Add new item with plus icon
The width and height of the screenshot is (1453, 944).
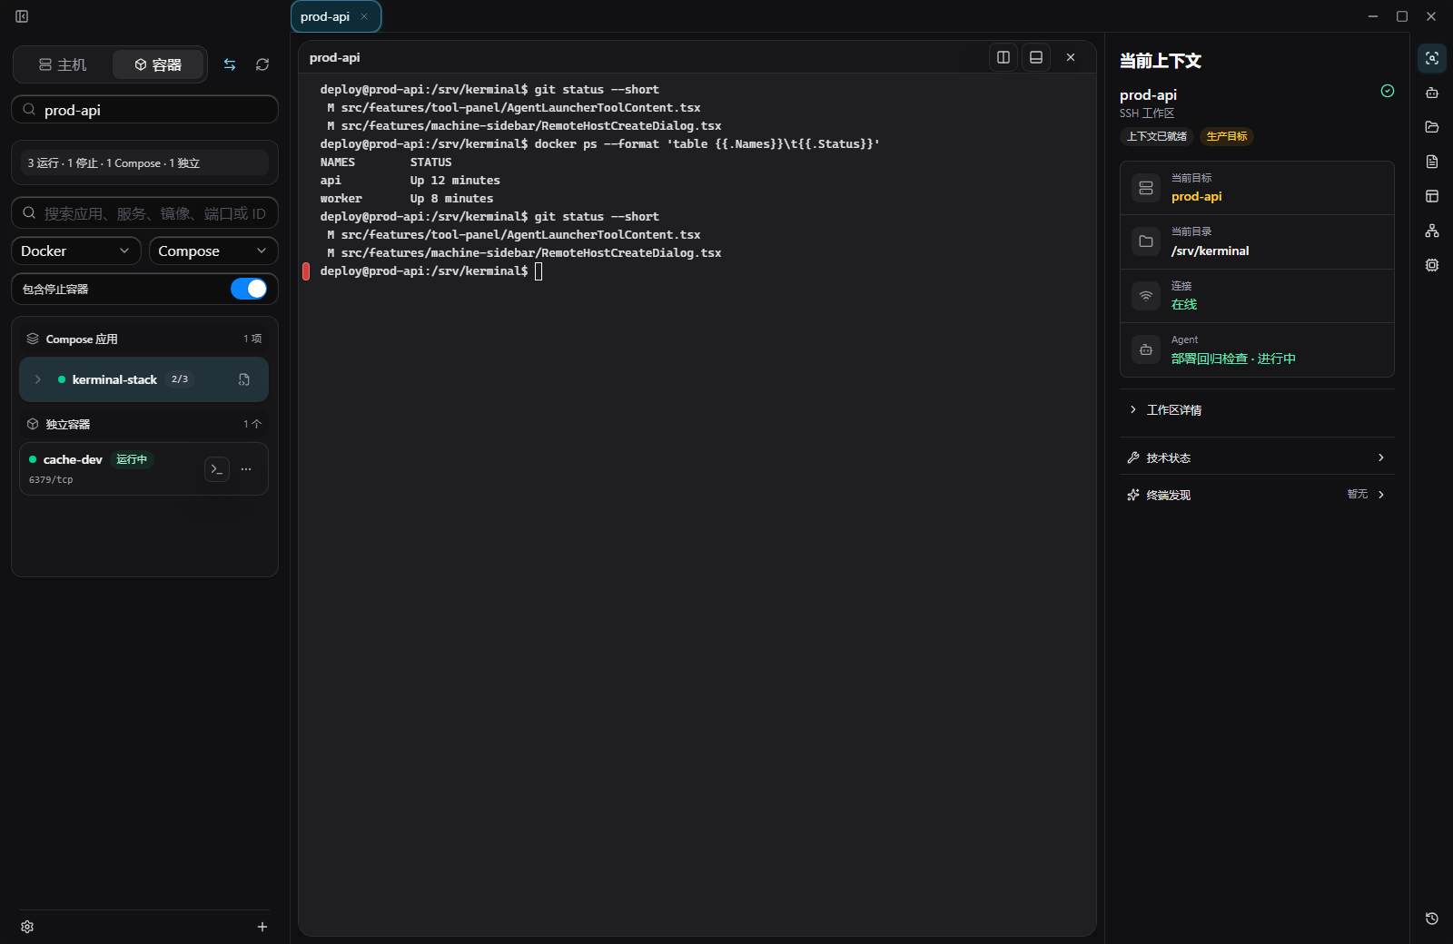[x=262, y=927]
